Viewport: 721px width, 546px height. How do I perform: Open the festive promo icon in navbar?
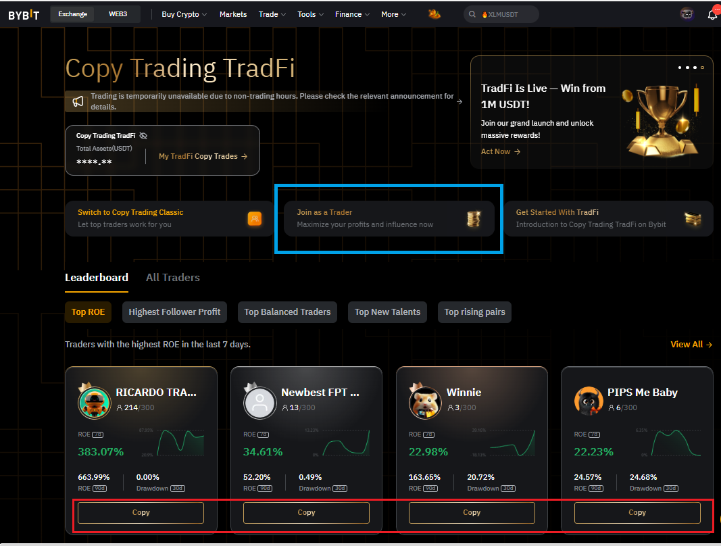434,14
